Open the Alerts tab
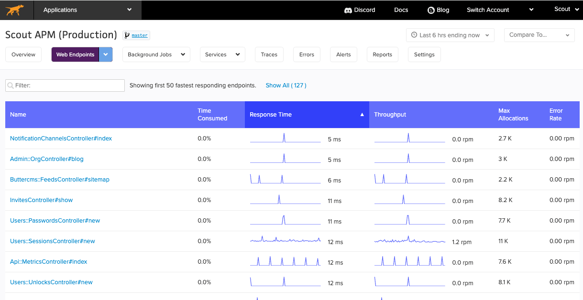Image resolution: width=583 pixels, height=300 pixels. pyautogui.click(x=343, y=54)
